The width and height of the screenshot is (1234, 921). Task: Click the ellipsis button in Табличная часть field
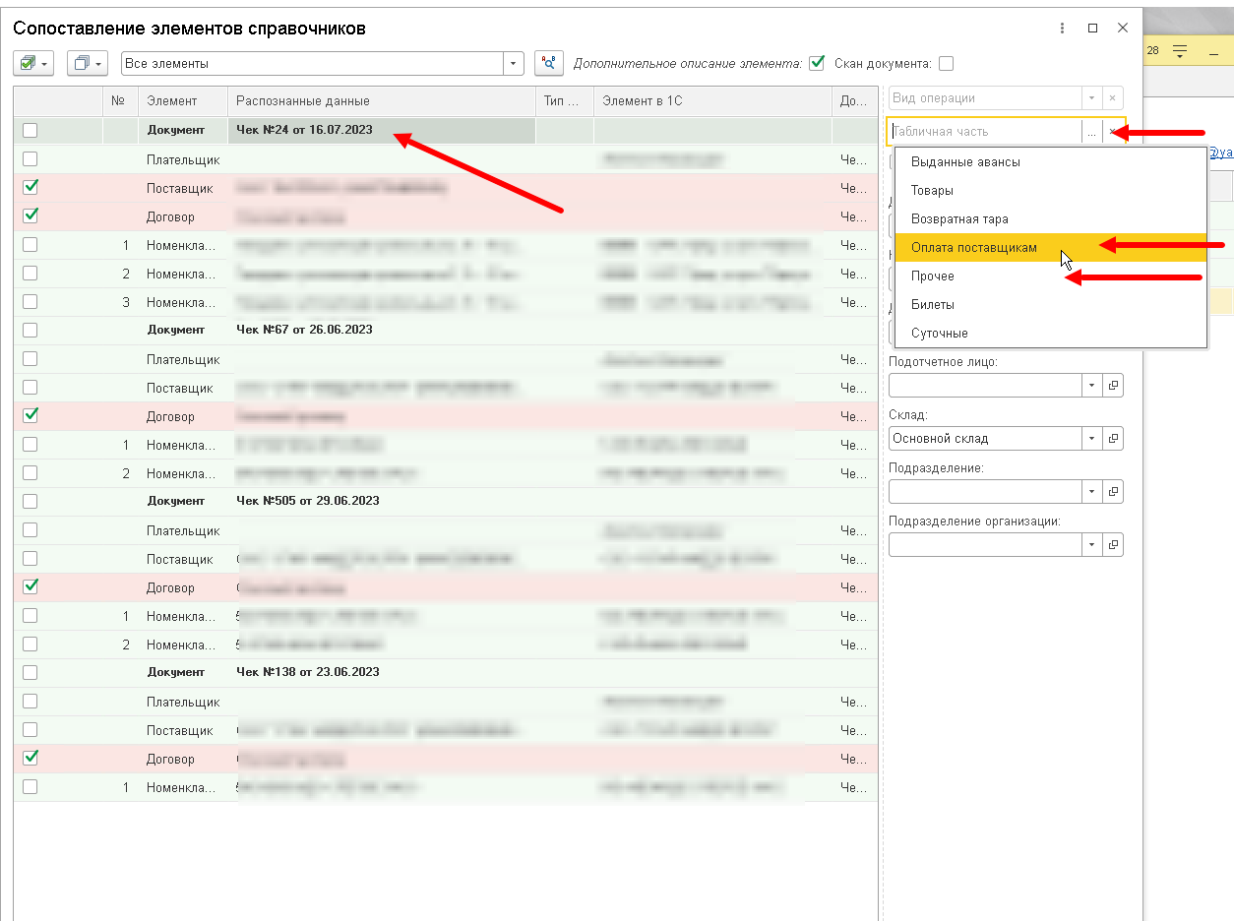1091,131
